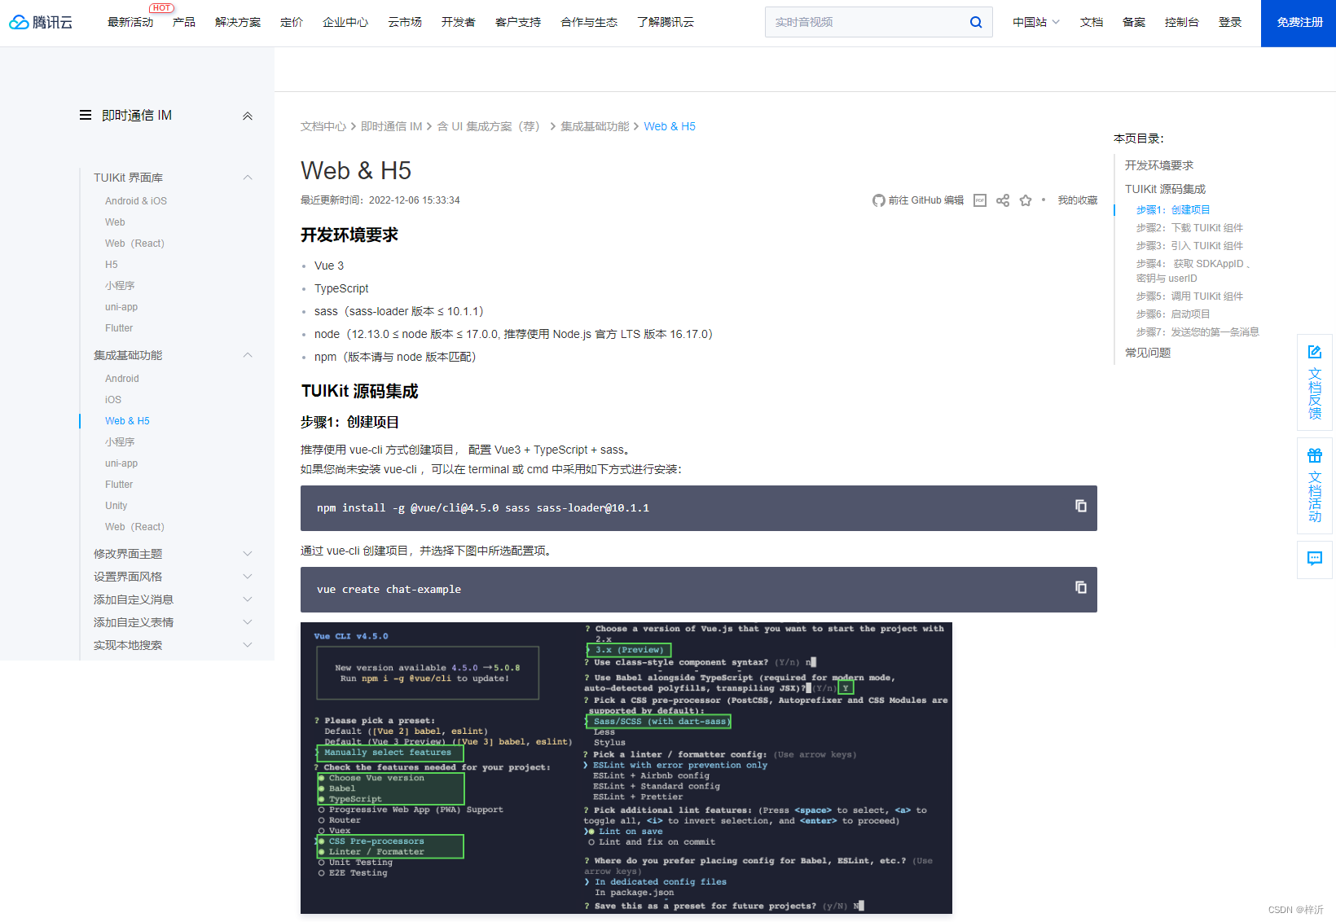1336x922 pixels.
Task: Open the 合作与生态 menu
Action: click(589, 22)
